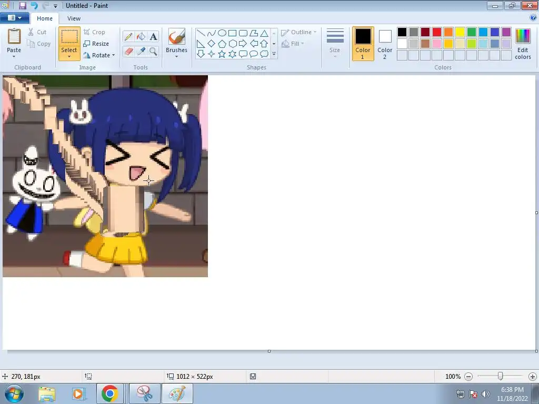The height and width of the screenshot is (404, 539).
Task: Open Edit colors dialog
Action: tap(523, 44)
